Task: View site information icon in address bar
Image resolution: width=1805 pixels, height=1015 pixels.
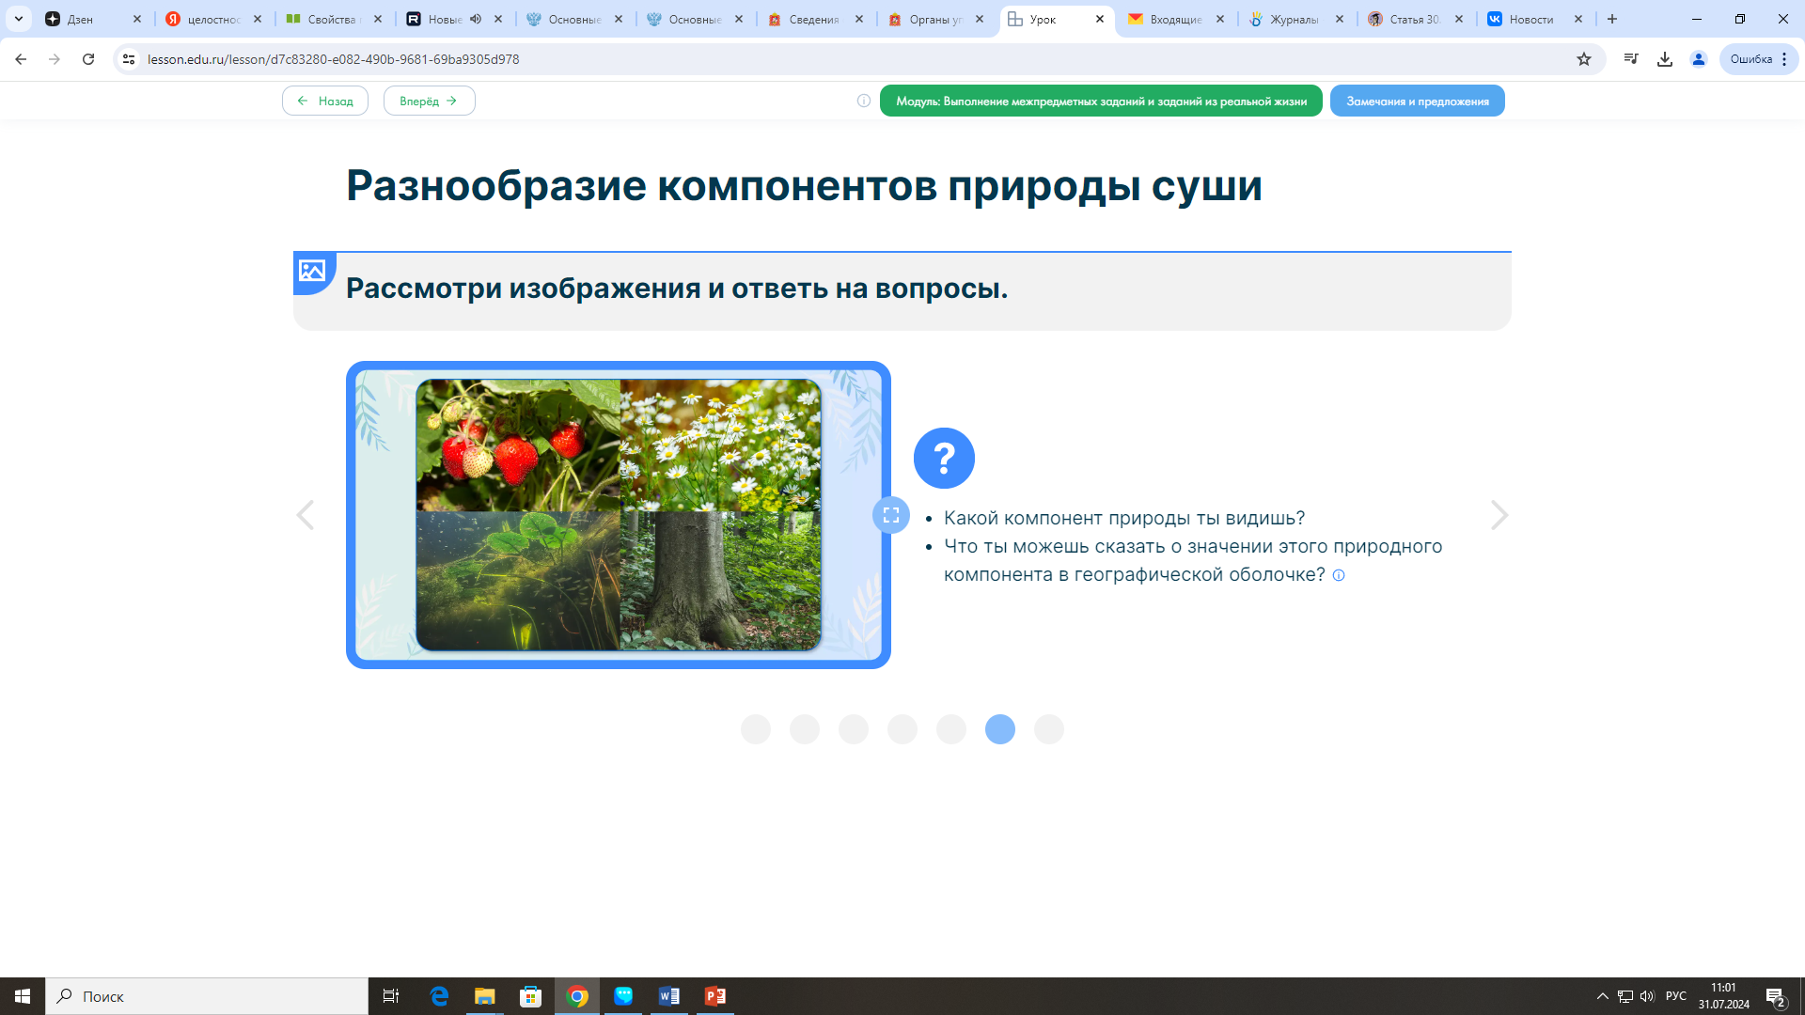Action: click(x=129, y=59)
